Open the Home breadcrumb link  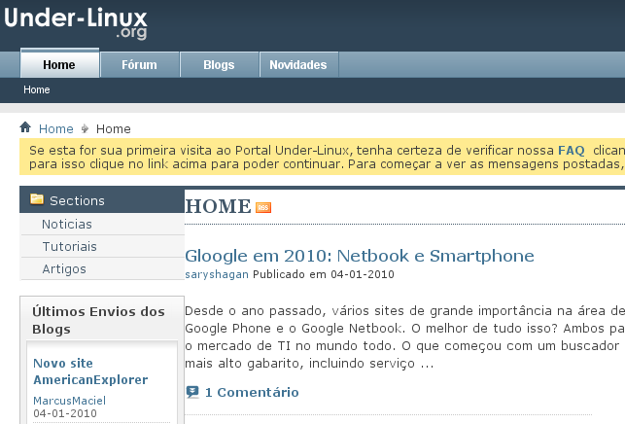(x=55, y=128)
